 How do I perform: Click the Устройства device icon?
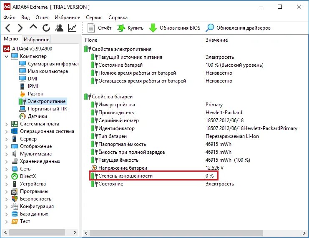tap(14, 184)
